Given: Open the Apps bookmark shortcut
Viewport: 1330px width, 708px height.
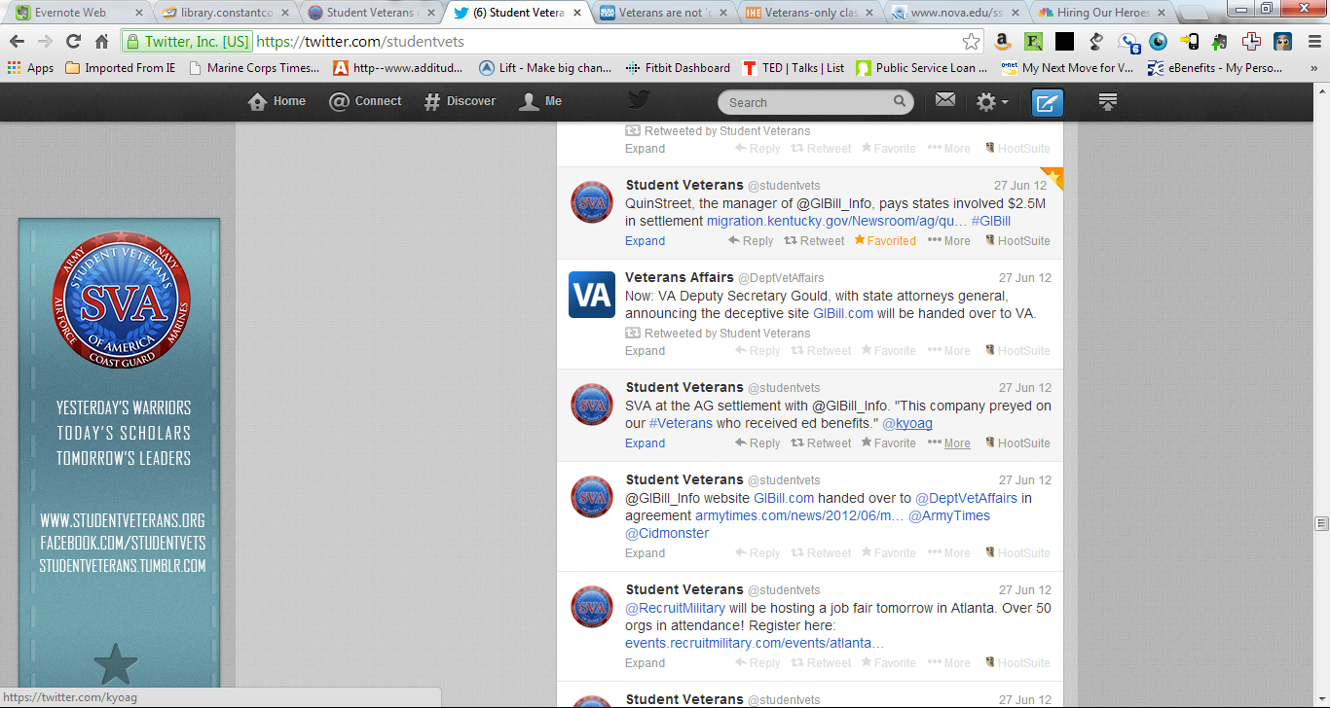Looking at the screenshot, I should coord(30,68).
